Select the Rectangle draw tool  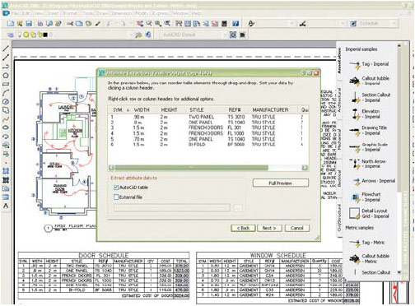pos(6,84)
